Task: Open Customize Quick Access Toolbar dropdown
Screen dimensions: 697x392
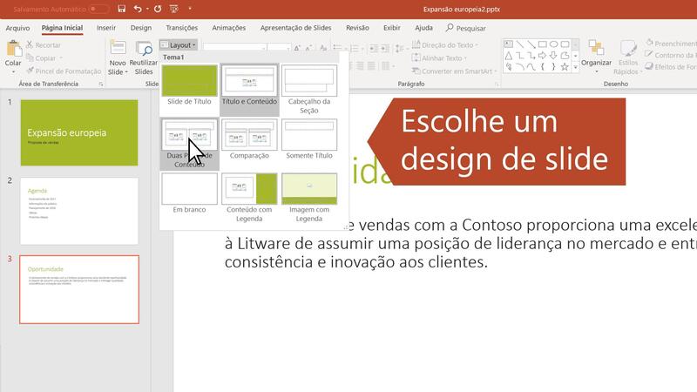Action: (x=189, y=9)
